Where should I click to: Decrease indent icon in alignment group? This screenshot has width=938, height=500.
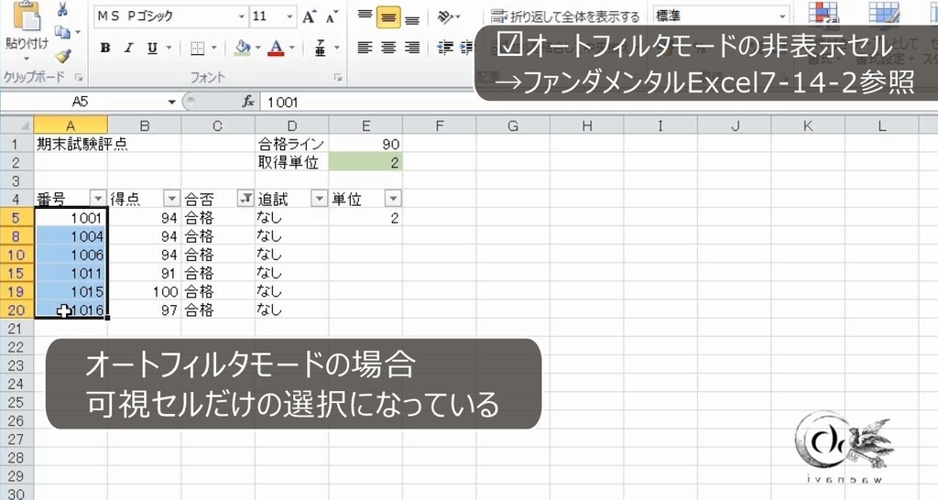445,48
